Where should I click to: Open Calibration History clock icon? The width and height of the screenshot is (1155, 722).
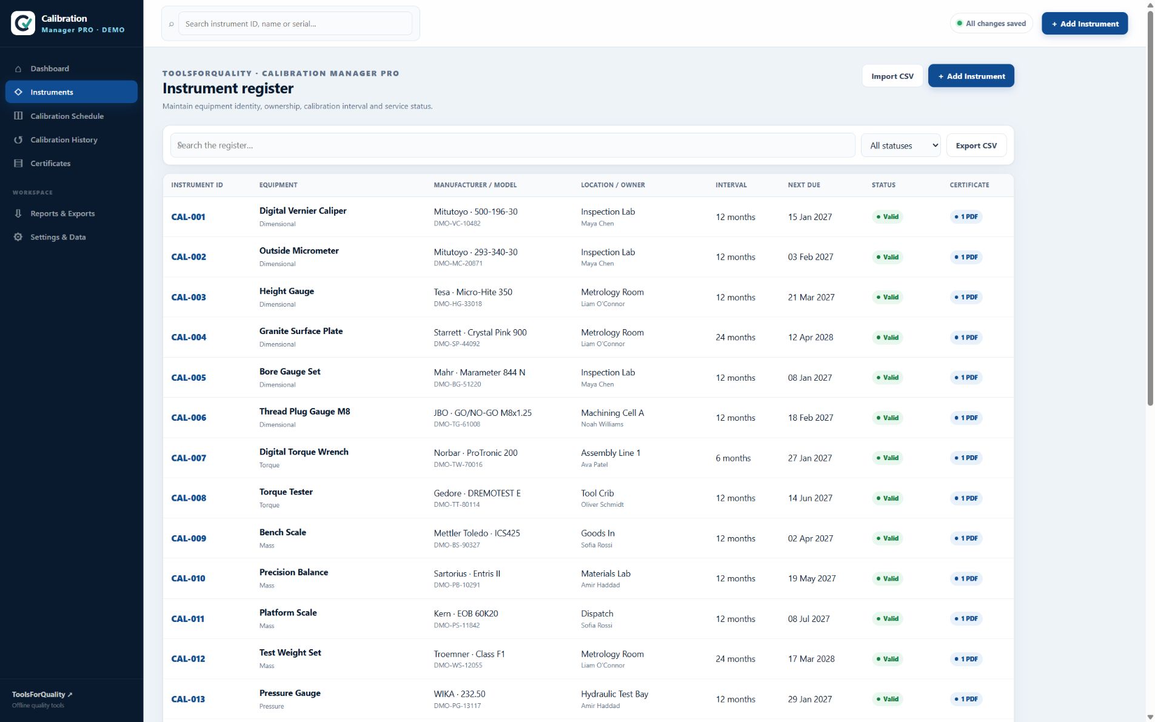[18, 139]
